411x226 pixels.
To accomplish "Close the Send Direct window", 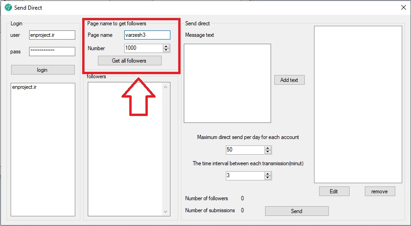I will (x=403, y=7).
